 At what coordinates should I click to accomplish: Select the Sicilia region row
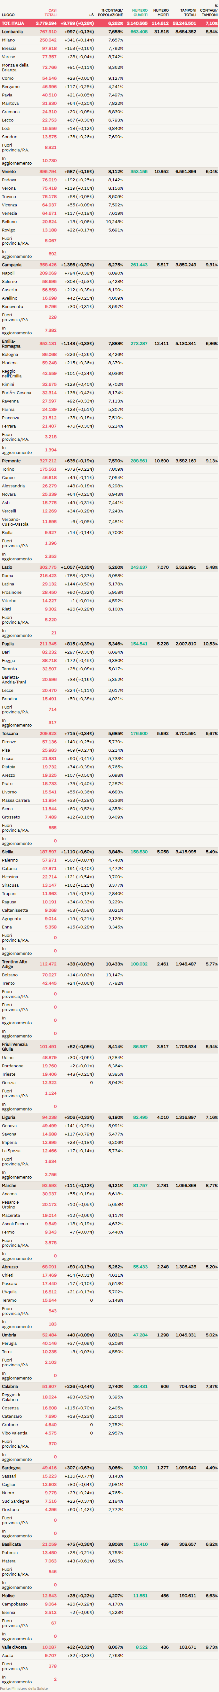(x=8, y=852)
